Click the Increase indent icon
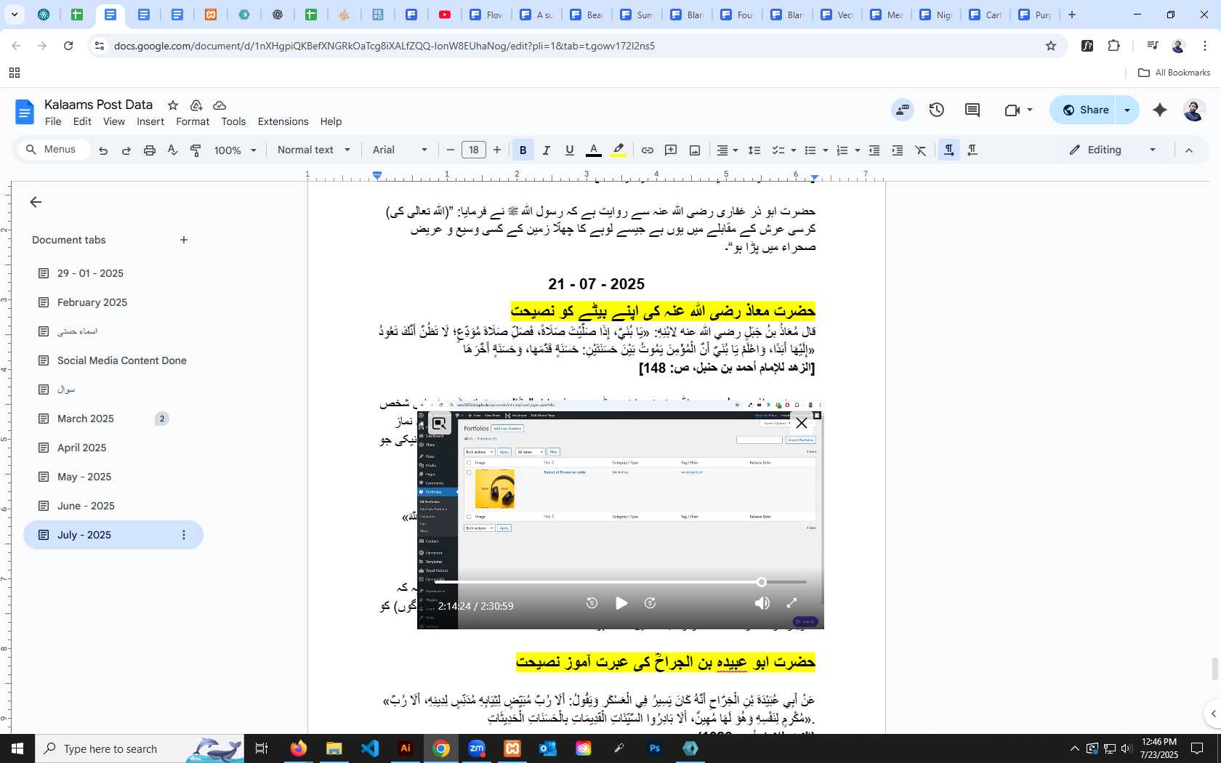1221x763 pixels. [898, 150]
